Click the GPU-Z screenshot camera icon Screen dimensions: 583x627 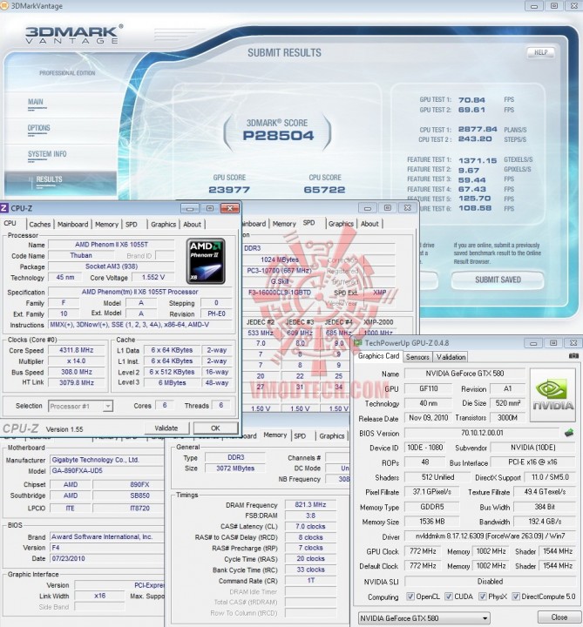[x=573, y=355]
